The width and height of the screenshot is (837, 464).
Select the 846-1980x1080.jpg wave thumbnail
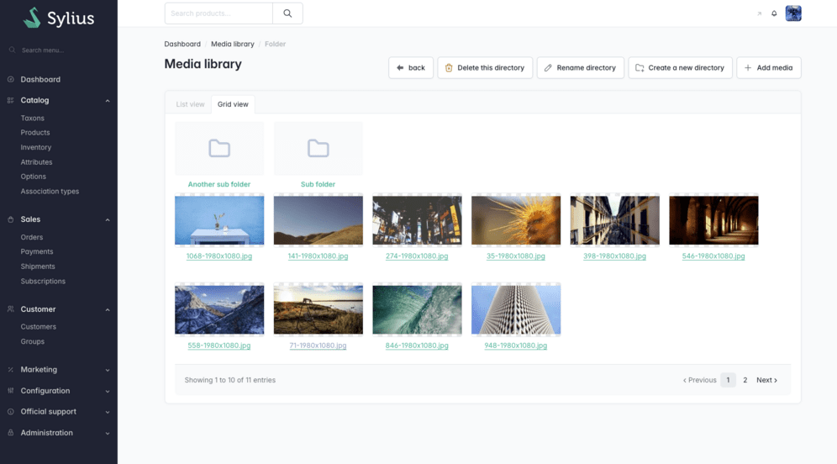(x=417, y=309)
